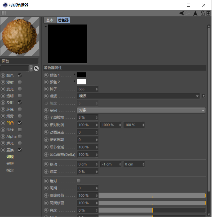Viewport: 212px width, 217px height.
Task: Click the new window plus icon
Action: coord(208,13)
